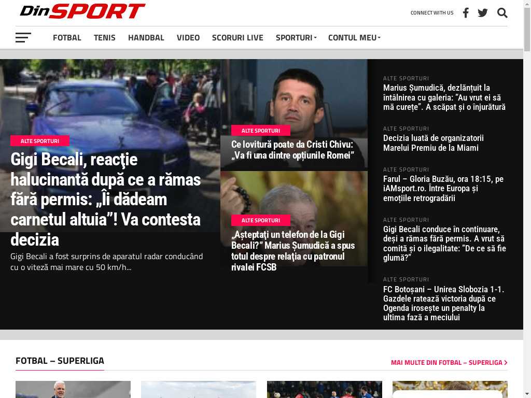Open the Tenis section
531x398 pixels.
pos(105,37)
